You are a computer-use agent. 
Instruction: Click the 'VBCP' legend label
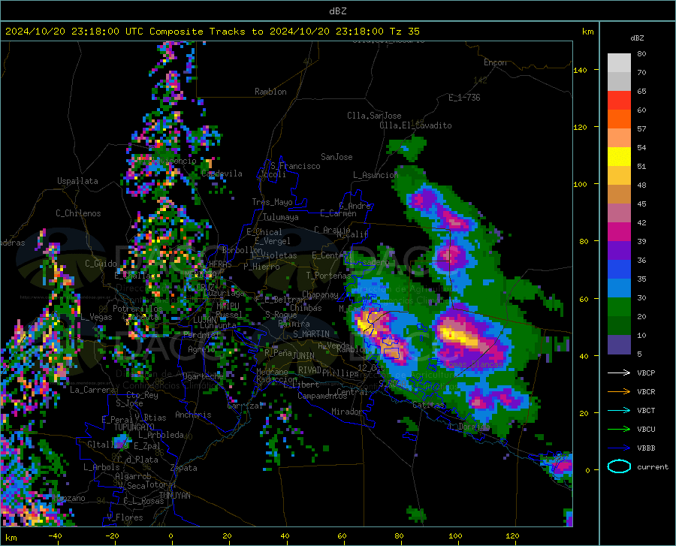click(646, 373)
